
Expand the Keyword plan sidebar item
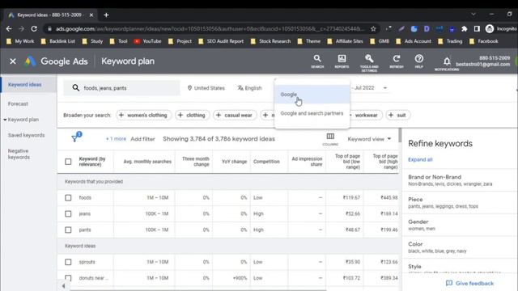21,120
